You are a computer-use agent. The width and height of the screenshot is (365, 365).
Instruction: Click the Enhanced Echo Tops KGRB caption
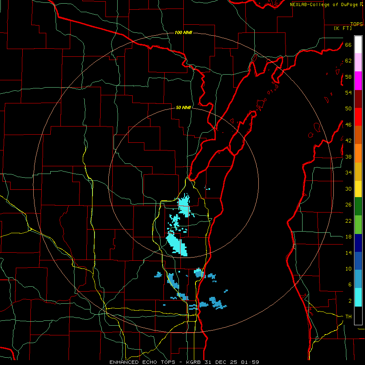(x=184, y=362)
